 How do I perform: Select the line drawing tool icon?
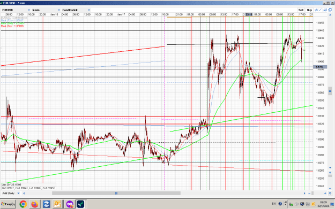pyautogui.click(x=321, y=10)
